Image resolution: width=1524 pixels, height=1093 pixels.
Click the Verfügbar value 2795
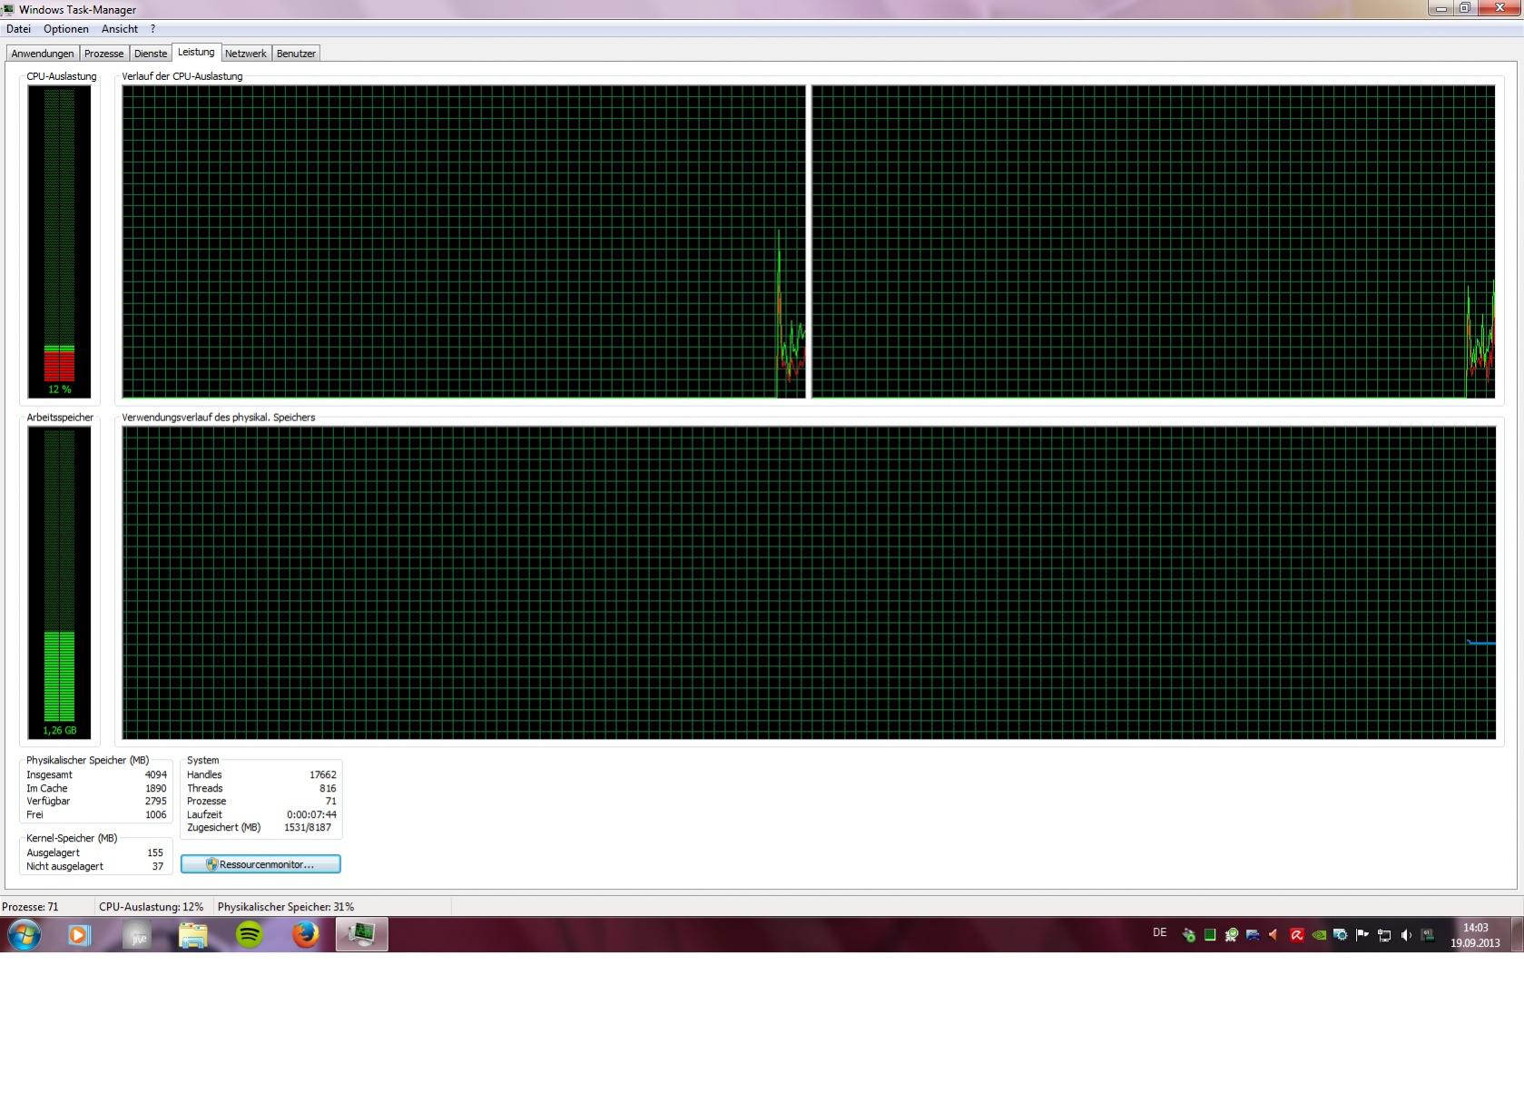pyautogui.click(x=156, y=802)
